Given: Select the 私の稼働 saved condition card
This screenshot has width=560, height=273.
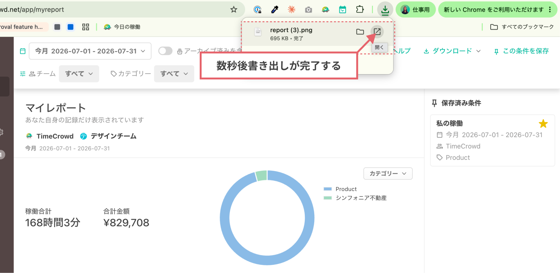Looking at the screenshot, I should point(492,140).
